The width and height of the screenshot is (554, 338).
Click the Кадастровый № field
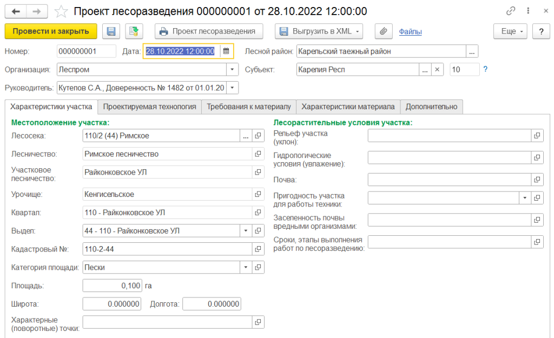coord(167,249)
